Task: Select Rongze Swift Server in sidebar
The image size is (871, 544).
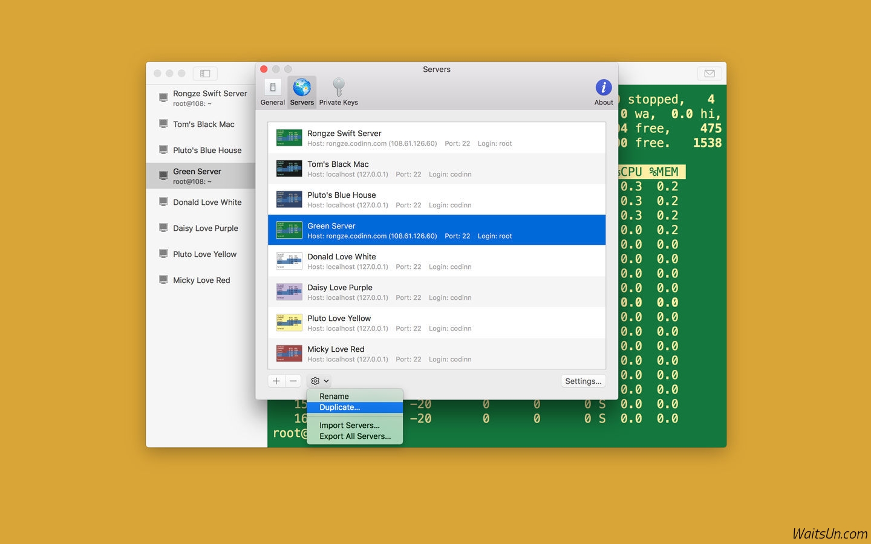Action: 209,94
